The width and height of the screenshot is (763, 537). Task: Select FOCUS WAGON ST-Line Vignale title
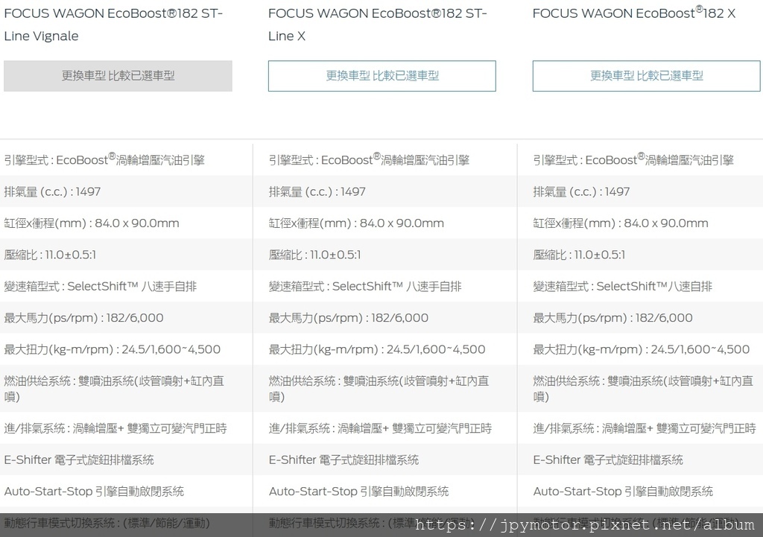pyautogui.click(x=113, y=25)
